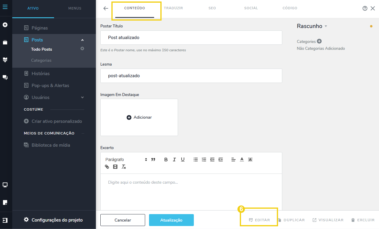379x229 pixels.
Task: Toggle italic formatting
Action: 174,160
